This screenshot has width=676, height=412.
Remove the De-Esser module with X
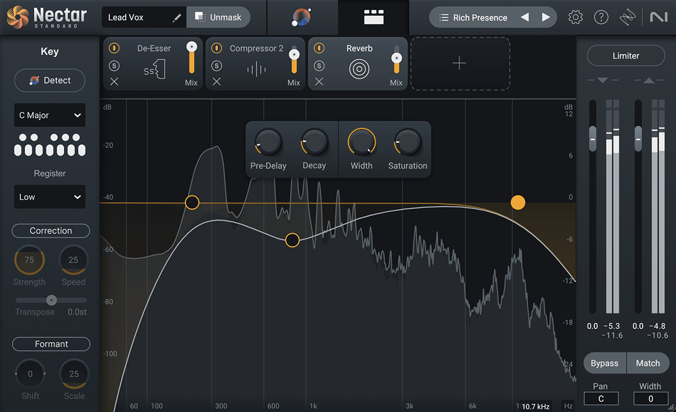click(114, 82)
